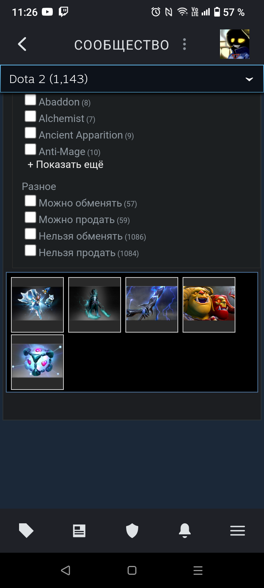Enable the Можно продать filter
The image size is (264, 588).
(x=30, y=217)
